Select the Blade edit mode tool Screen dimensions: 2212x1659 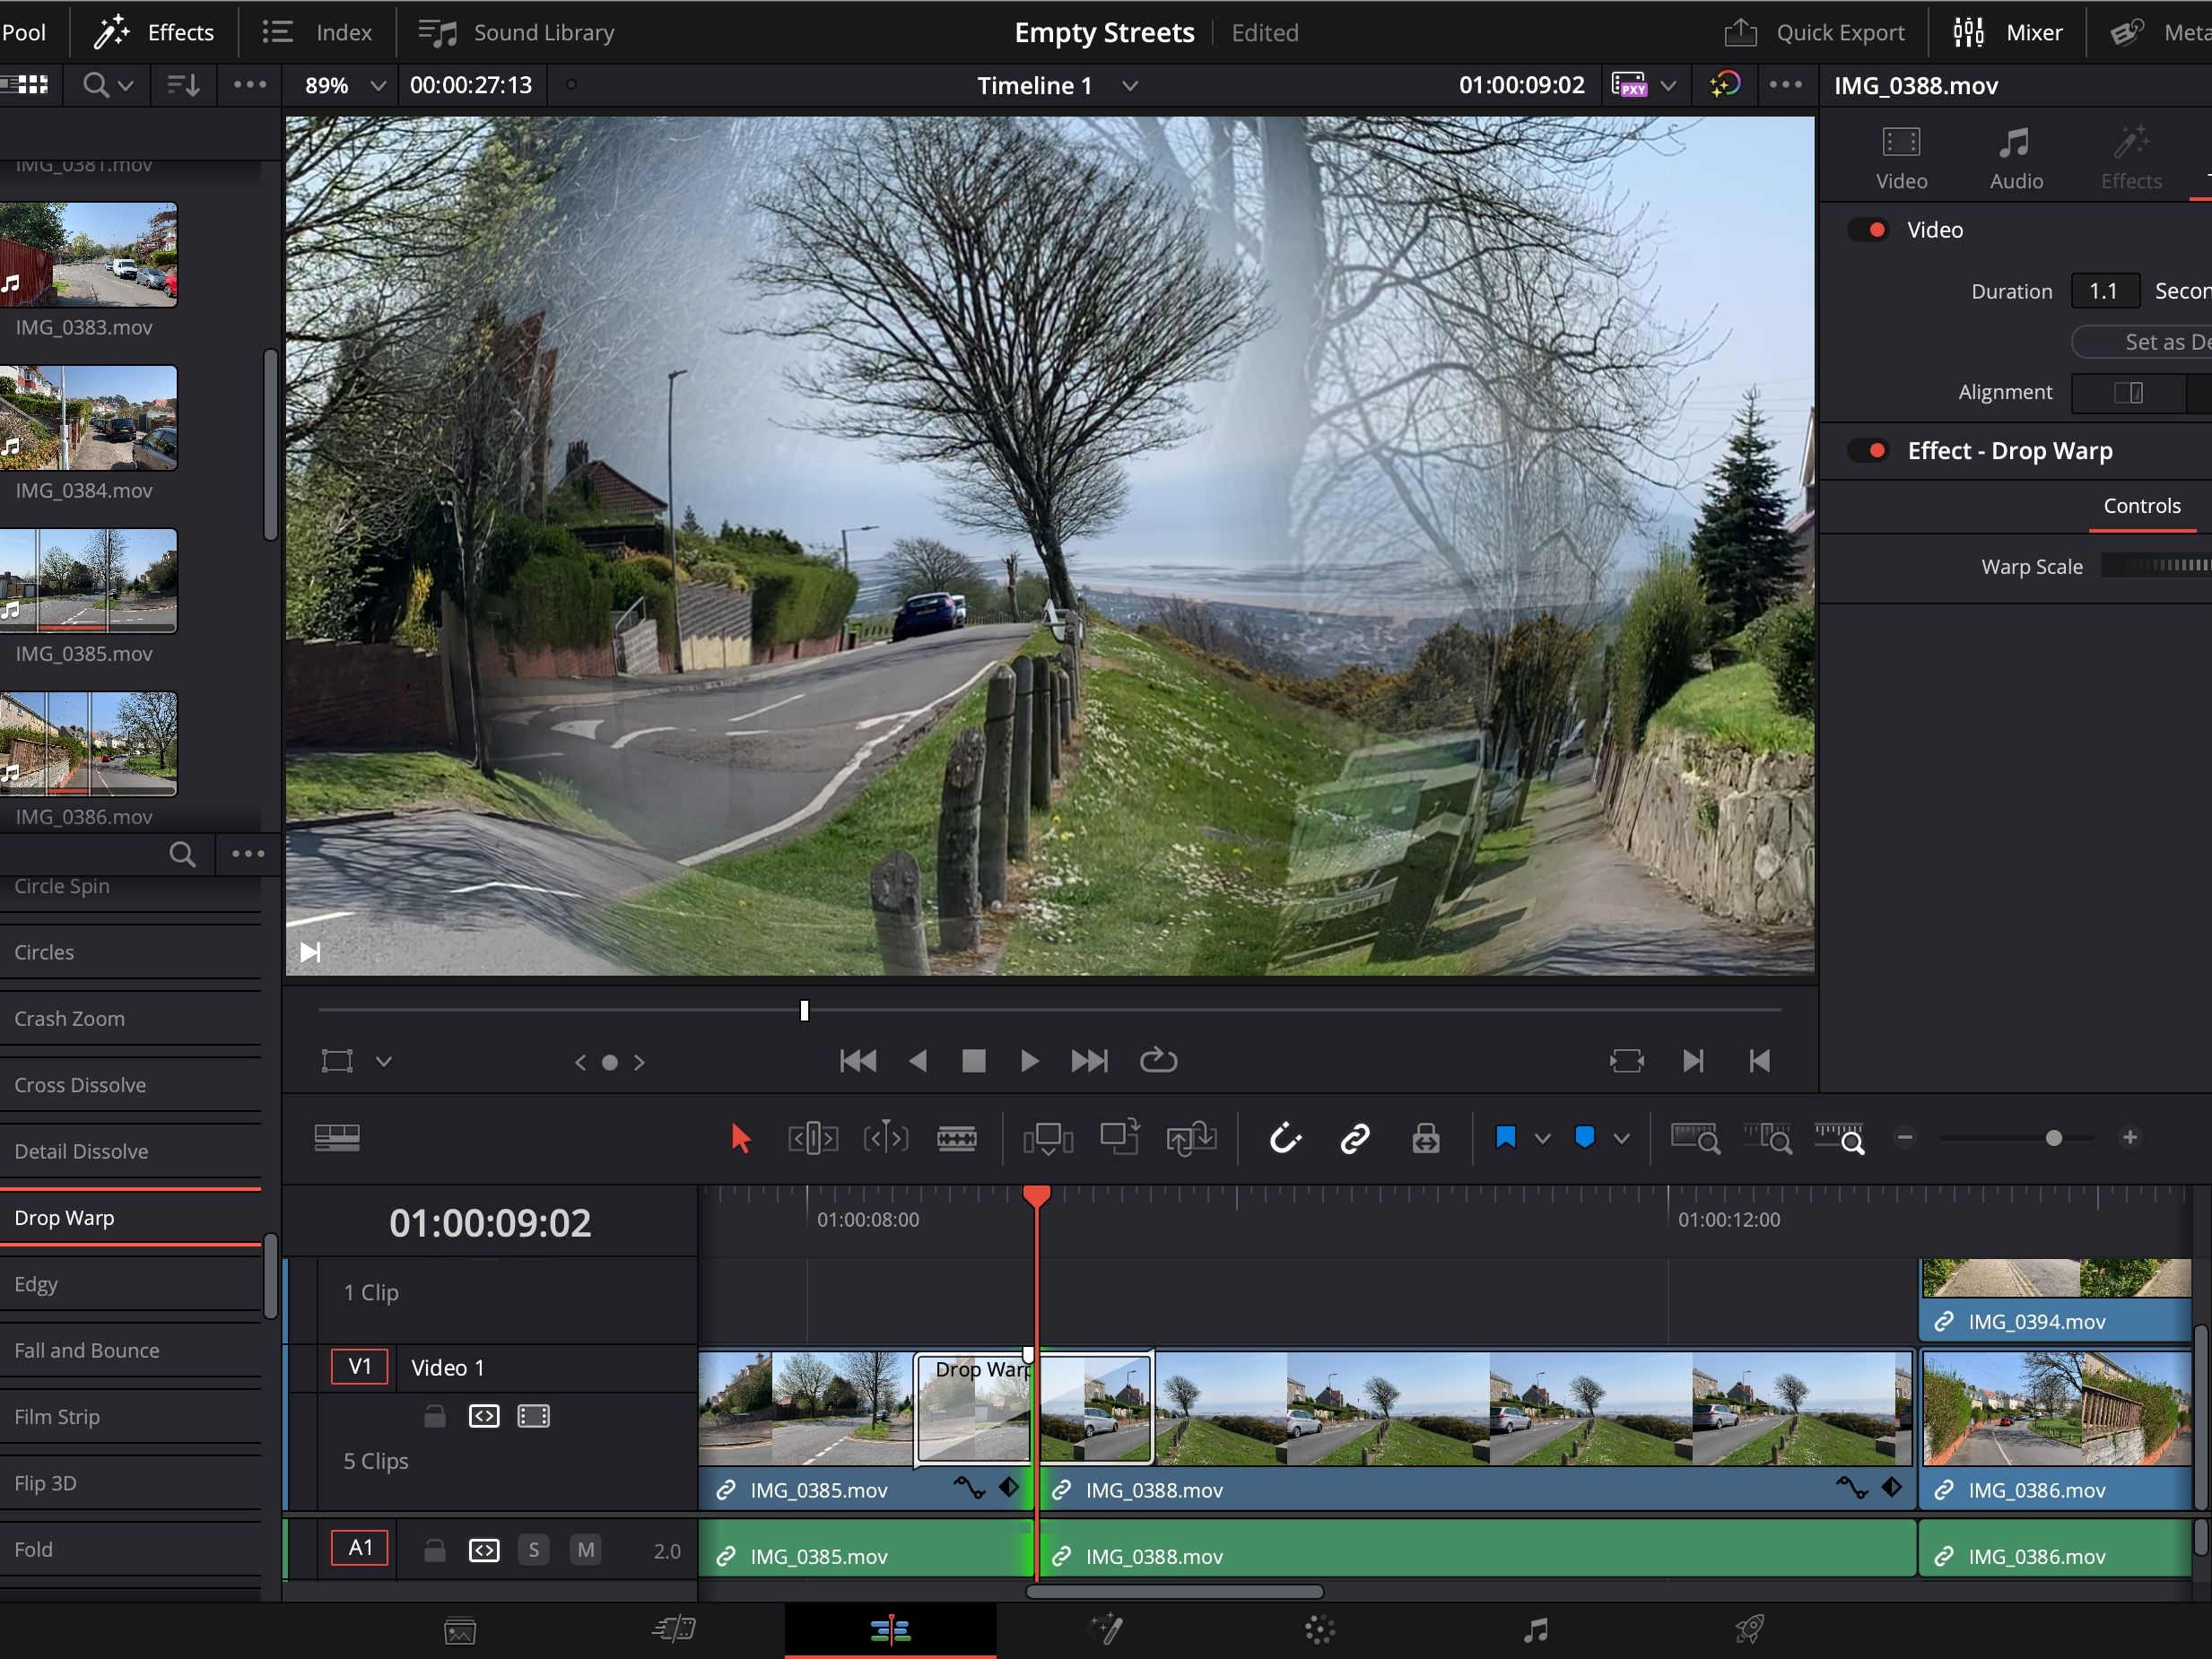[x=956, y=1138]
